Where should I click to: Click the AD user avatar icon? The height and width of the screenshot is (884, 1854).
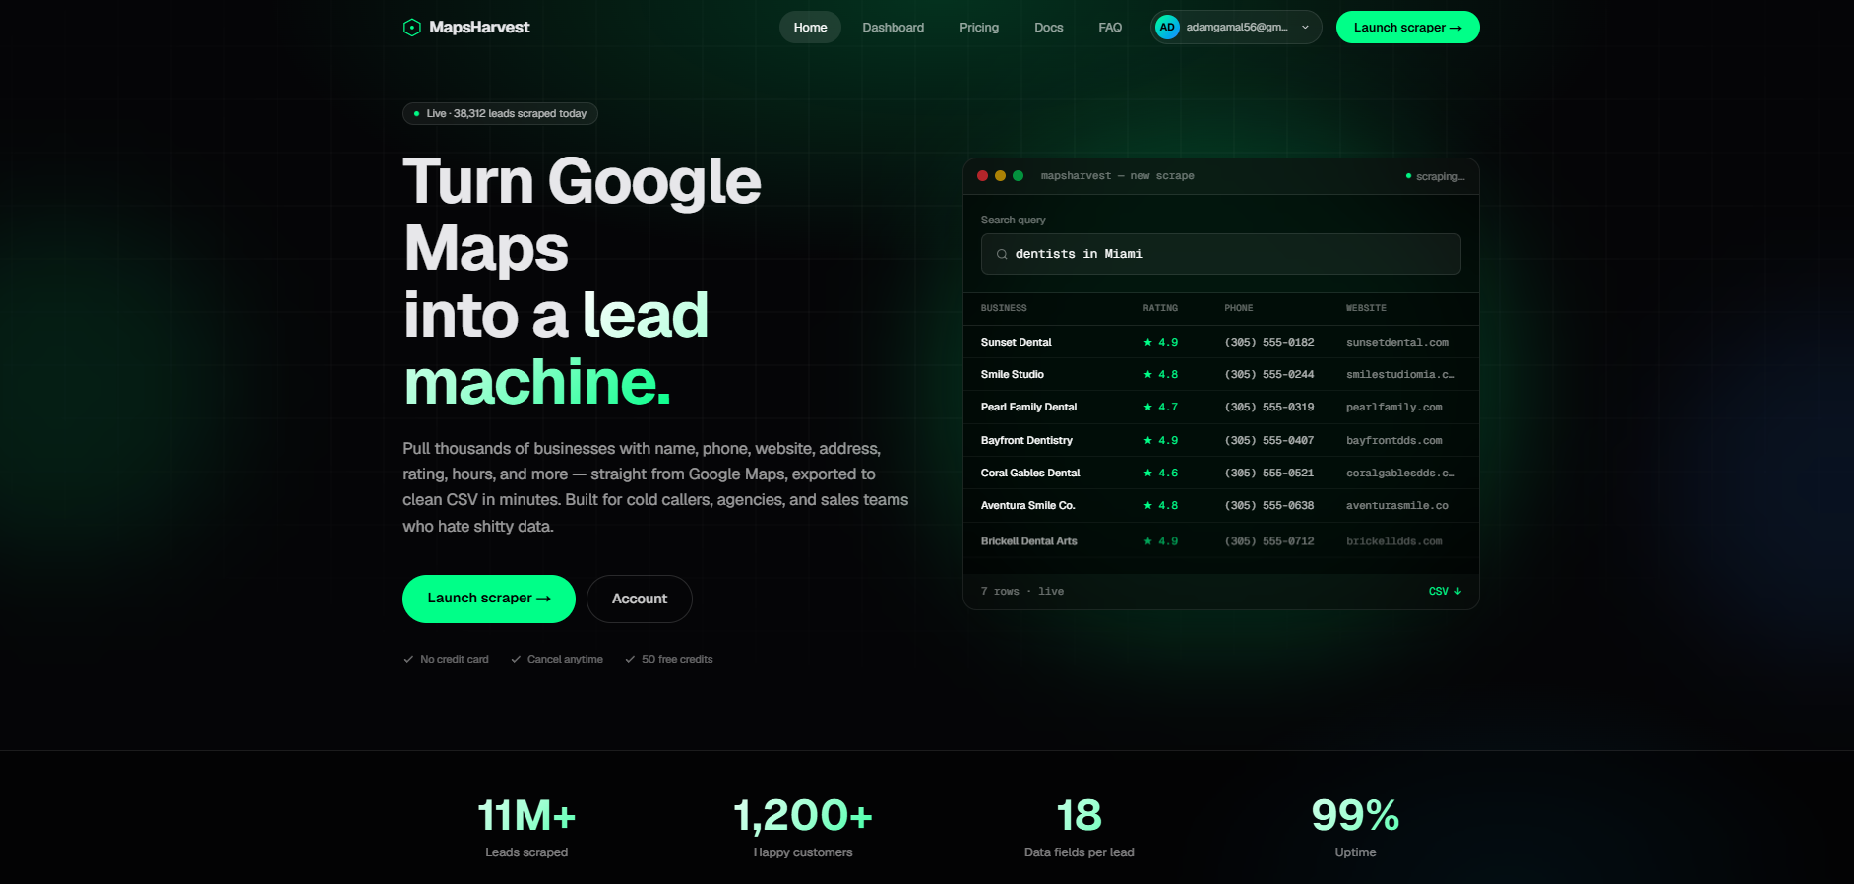click(1167, 28)
